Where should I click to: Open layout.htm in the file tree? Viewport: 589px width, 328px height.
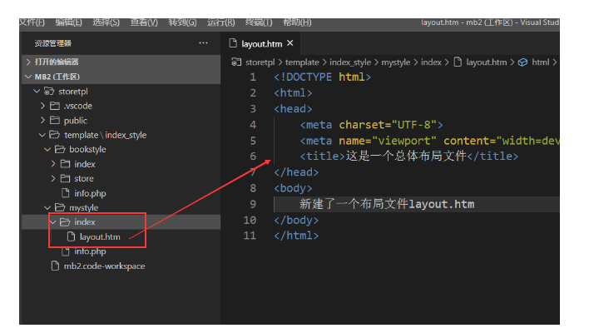(100, 236)
